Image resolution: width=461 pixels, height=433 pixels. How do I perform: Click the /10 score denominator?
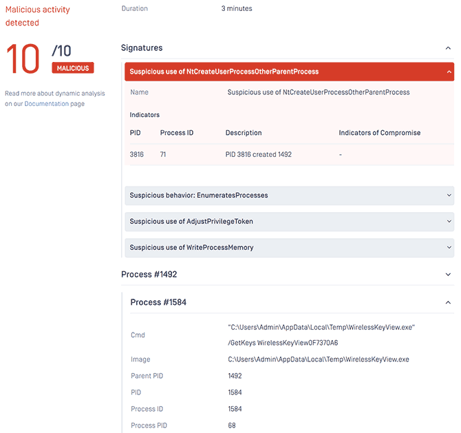[61, 51]
